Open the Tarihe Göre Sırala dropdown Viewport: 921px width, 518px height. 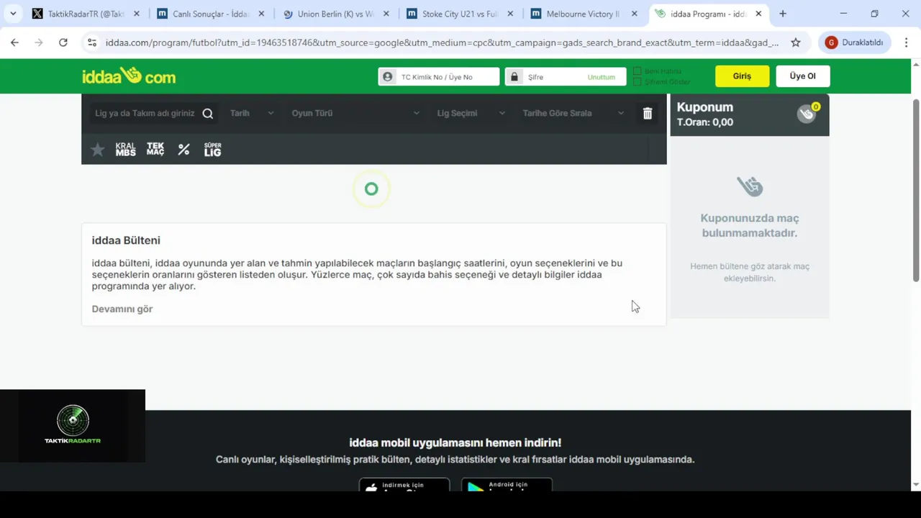click(573, 113)
